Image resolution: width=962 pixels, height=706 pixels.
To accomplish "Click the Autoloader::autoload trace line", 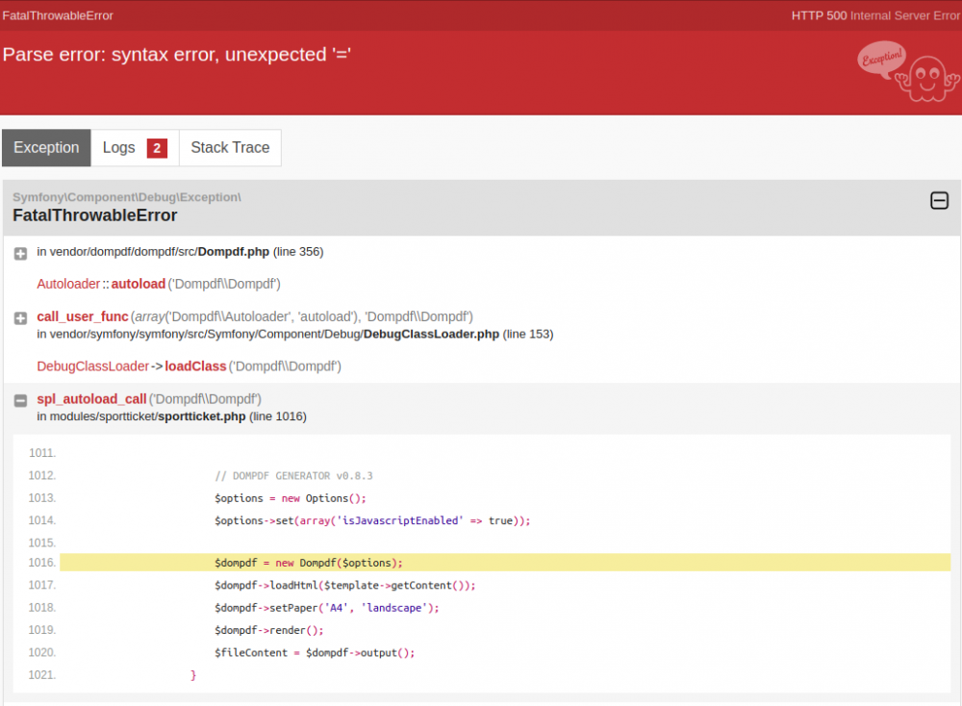I will tap(159, 284).
